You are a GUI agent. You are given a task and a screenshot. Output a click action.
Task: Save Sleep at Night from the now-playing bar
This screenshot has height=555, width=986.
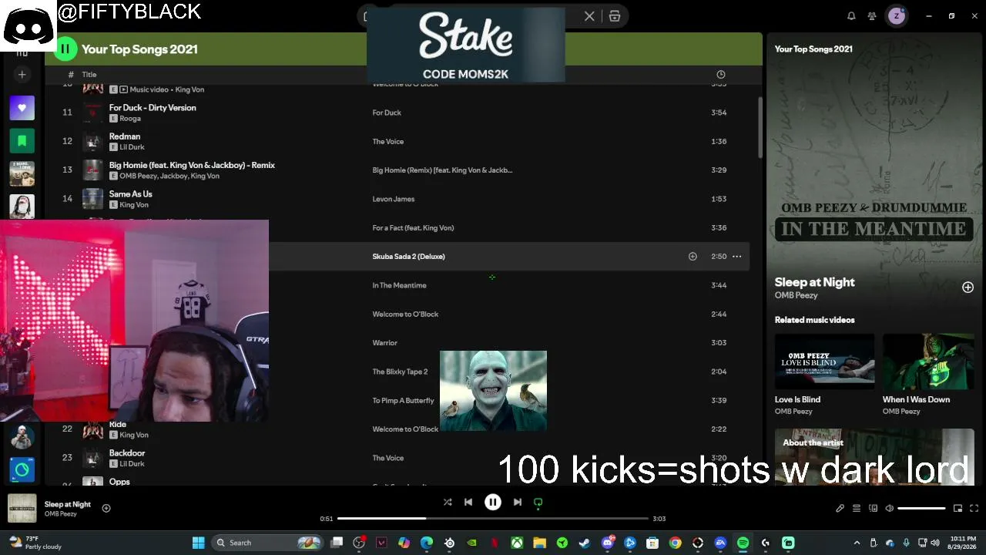tap(106, 508)
